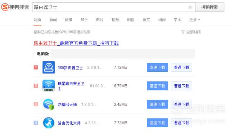Viewport: 234px width, 133px height.
Task: Click the rank 3 number badge
Action: [x=36, y=104]
